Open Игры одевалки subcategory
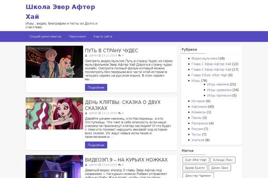 219,90
